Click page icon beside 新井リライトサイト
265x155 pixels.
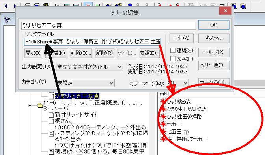[x=51, y=115]
